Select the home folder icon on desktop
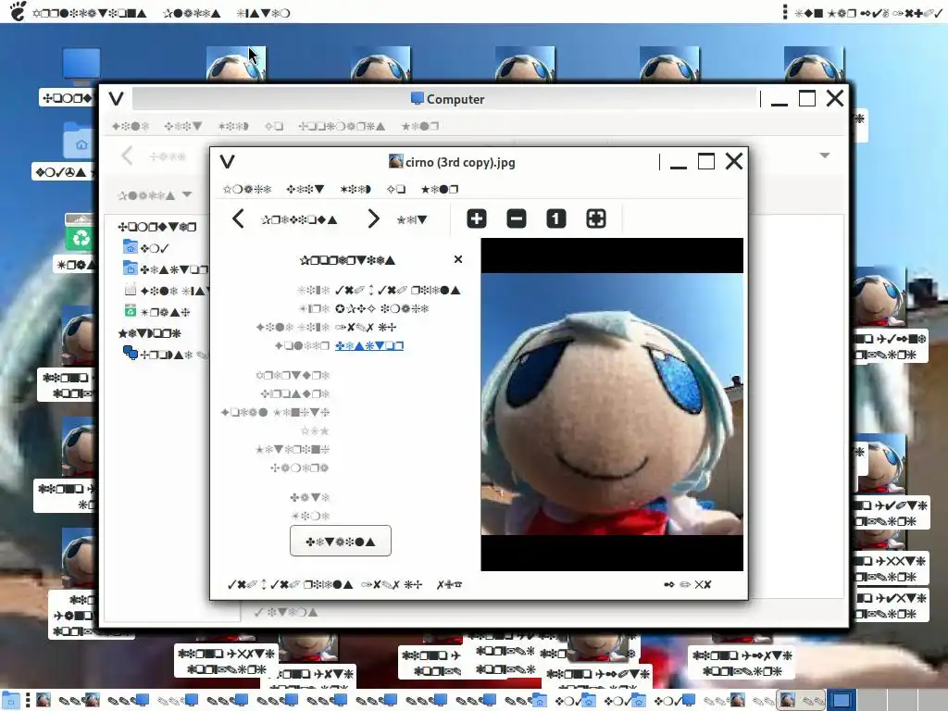948x711 pixels. (x=79, y=141)
